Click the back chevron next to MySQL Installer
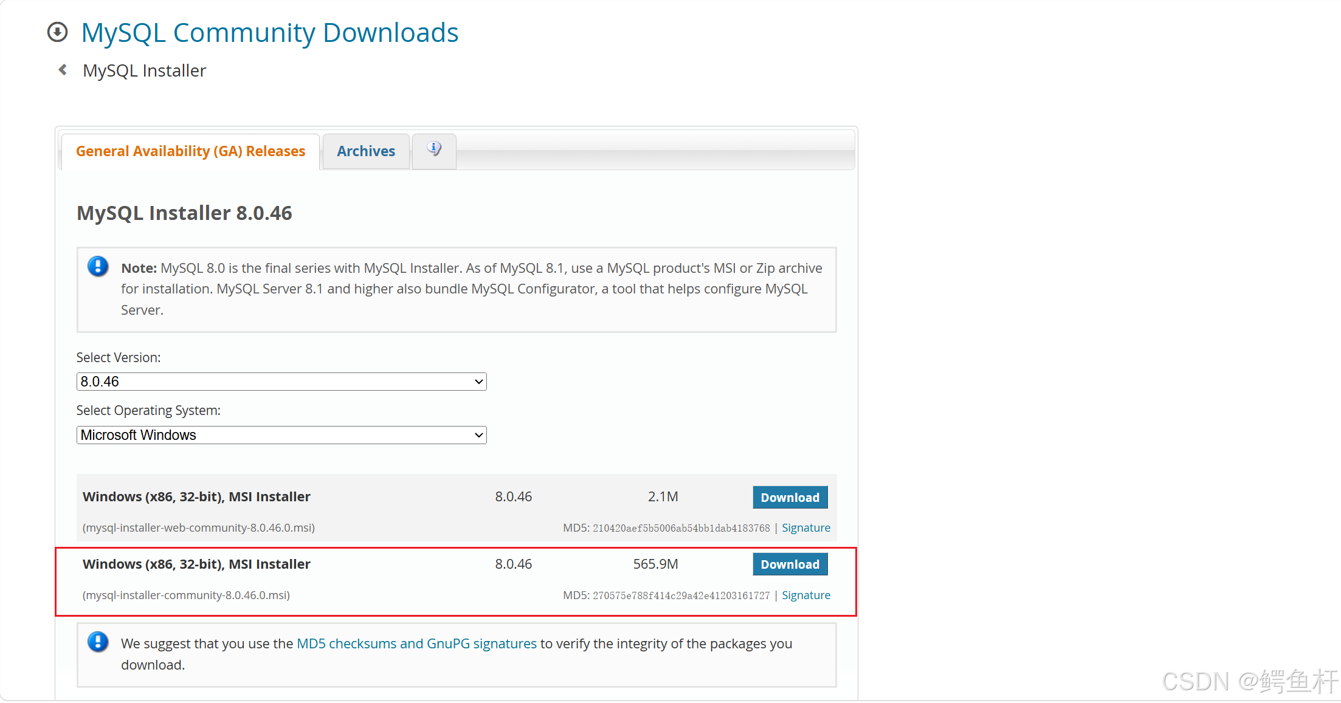Viewport: 1341px width, 703px height. (x=63, y=70)
